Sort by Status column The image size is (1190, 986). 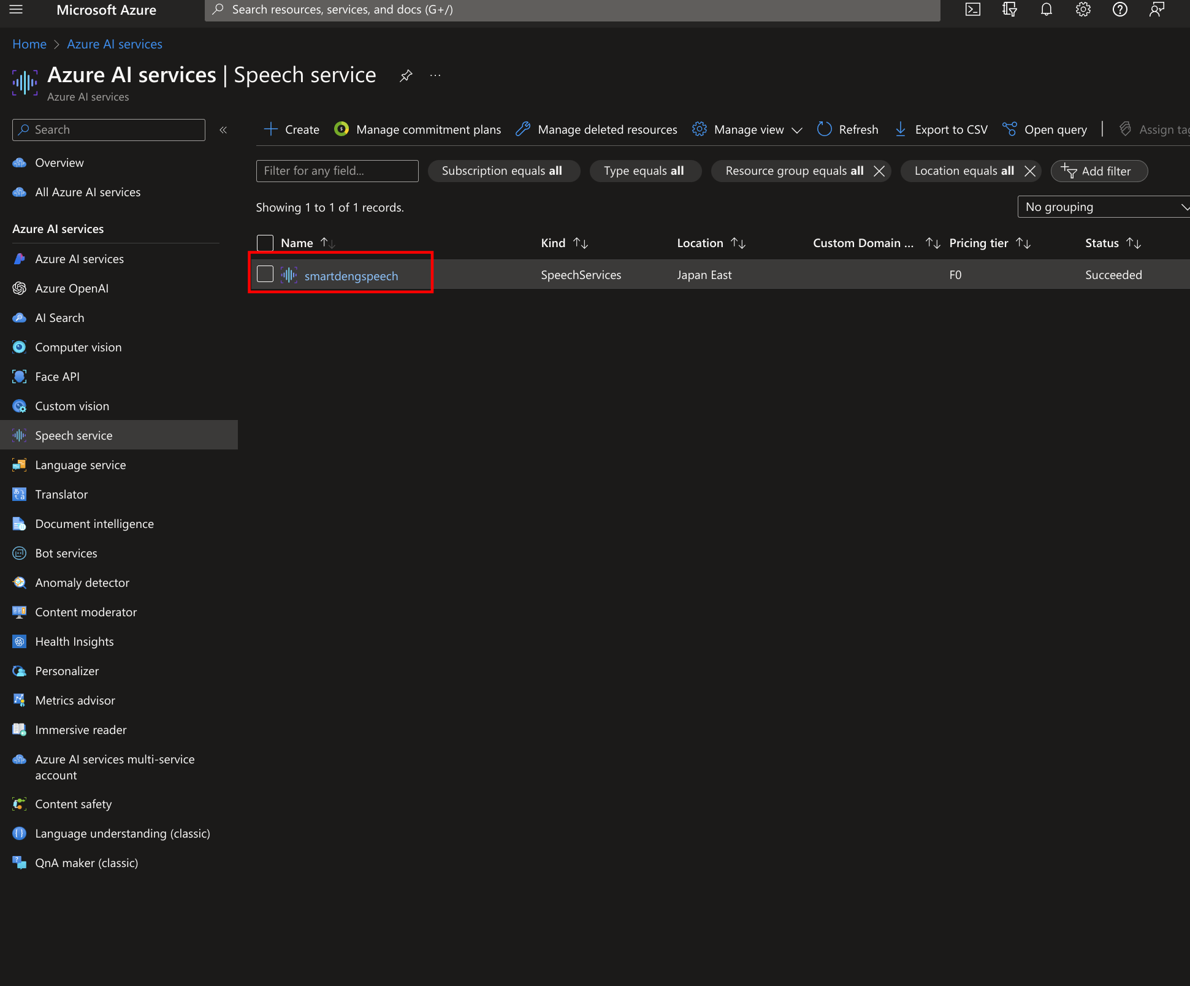(1113, 243)
